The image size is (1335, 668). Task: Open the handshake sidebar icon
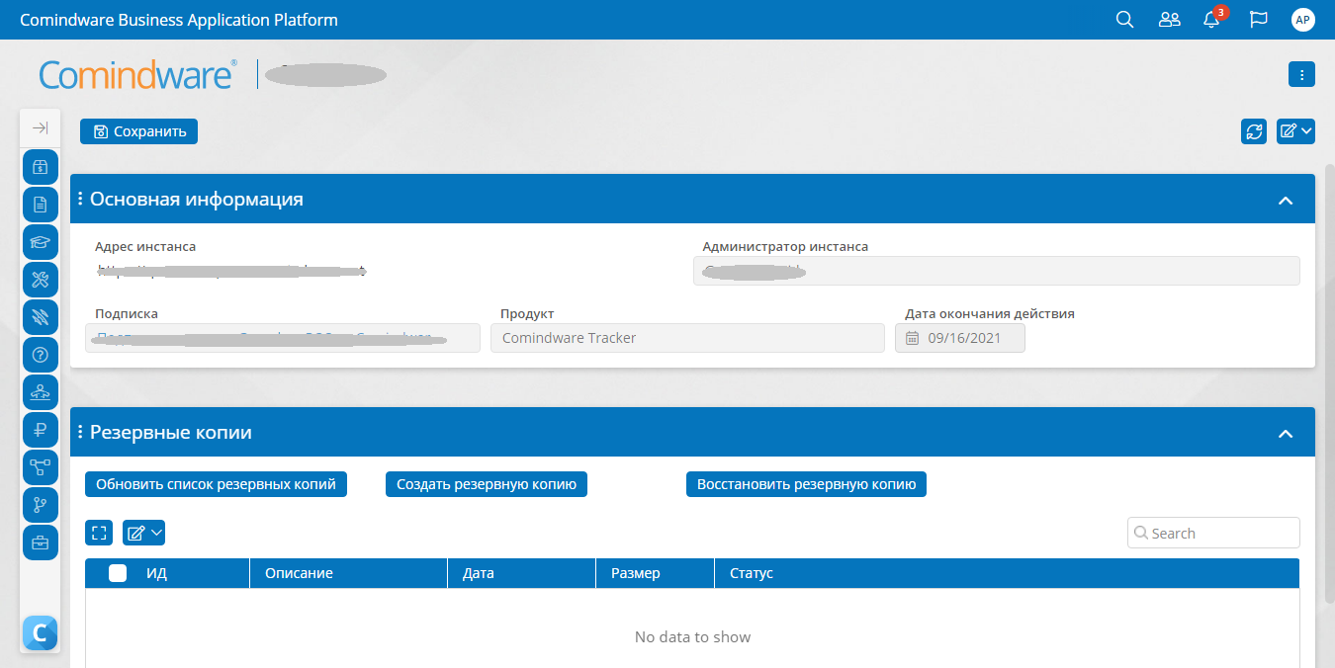pos(41,317)
